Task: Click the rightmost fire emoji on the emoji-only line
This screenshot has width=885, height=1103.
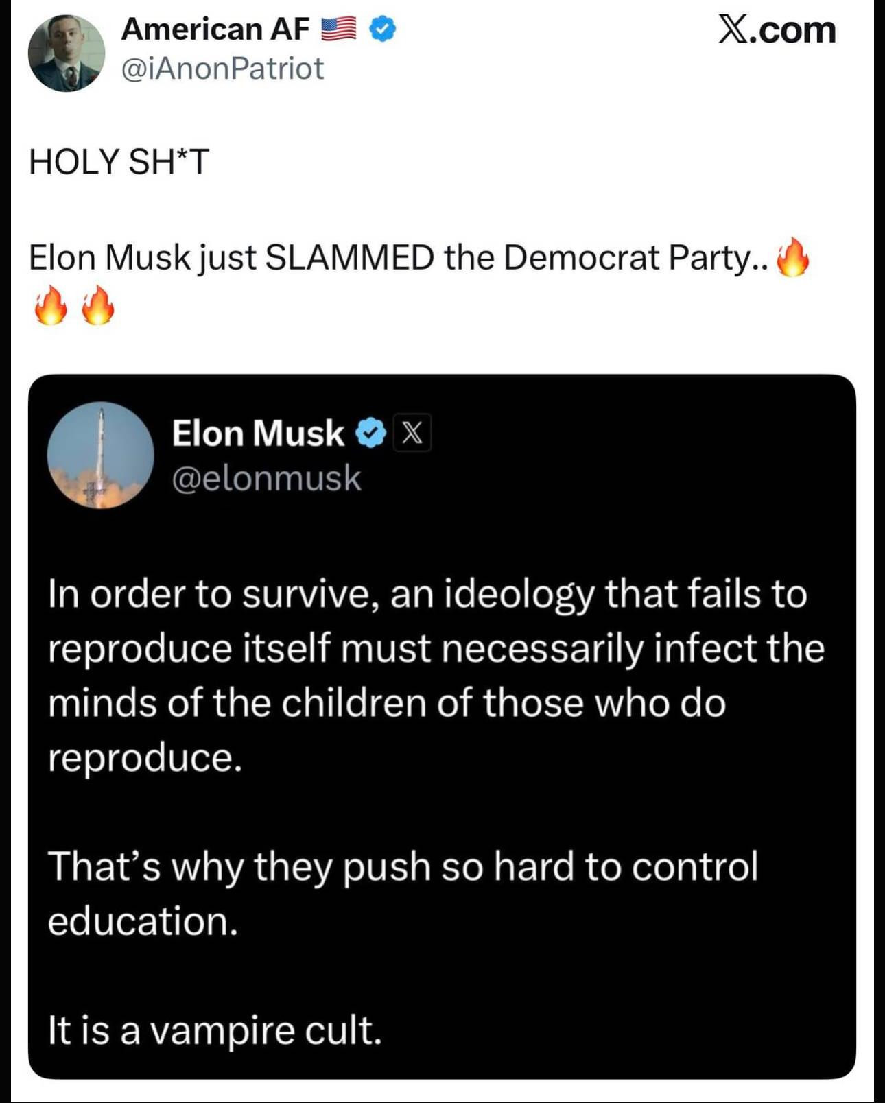Action: click(x=98, y=305)
